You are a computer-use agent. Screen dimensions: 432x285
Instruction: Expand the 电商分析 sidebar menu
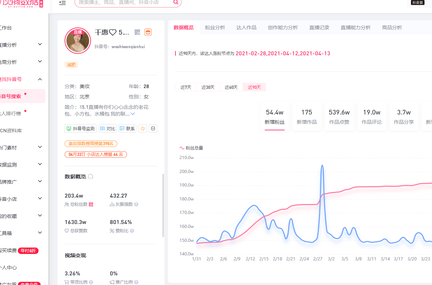click(40, 62)
